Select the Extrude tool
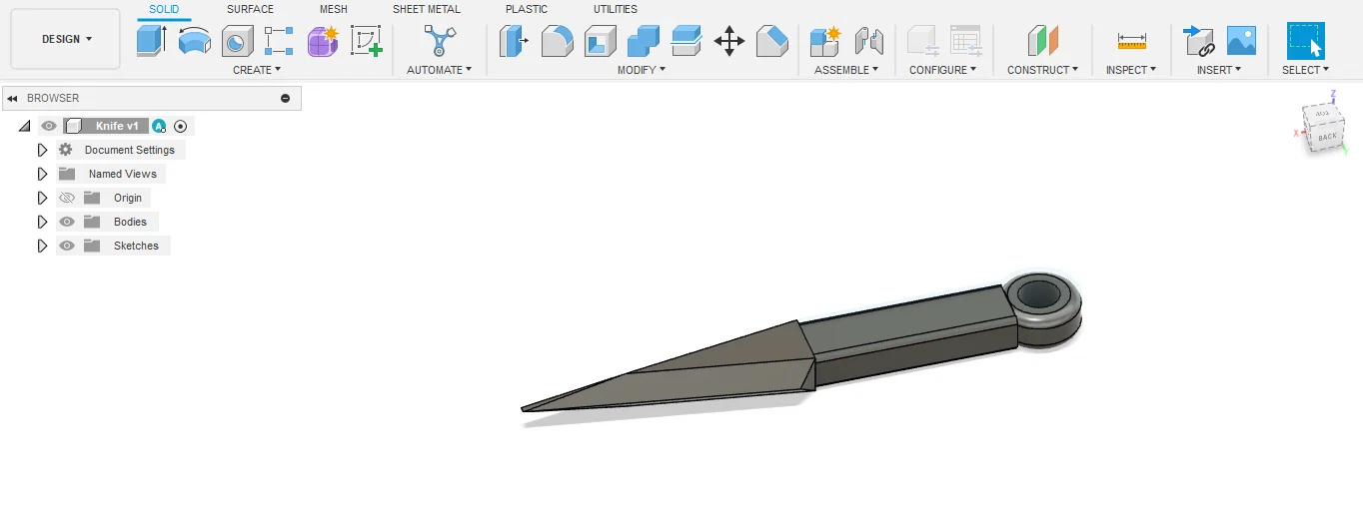This screenshot has height=530, width=1363. tap(151, 41)
